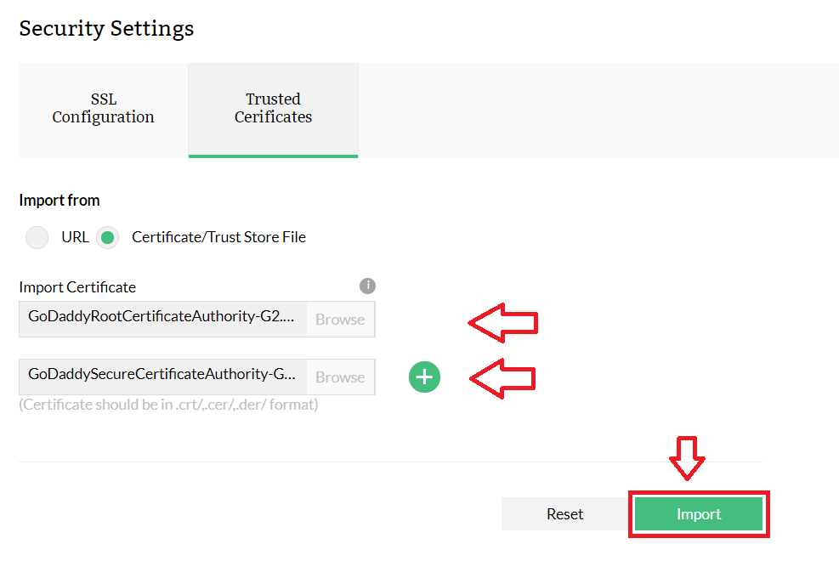Viewport: 839px width, 561px height.
Task: Click the 'URL' option label text
Action: click(x=75, y=237)
